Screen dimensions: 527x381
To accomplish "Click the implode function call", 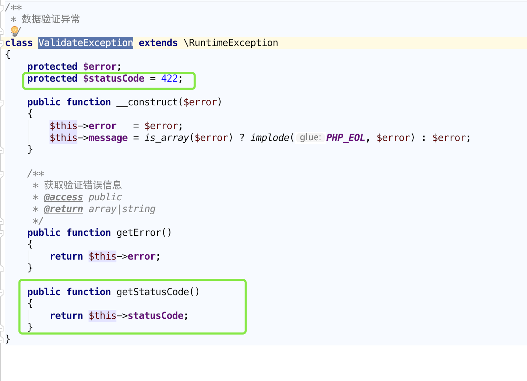I will 270,138.
